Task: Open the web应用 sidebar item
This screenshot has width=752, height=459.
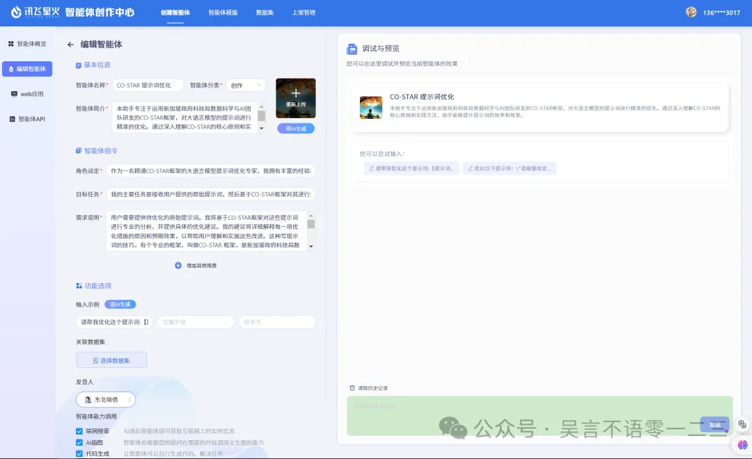Action: coord(27,94)
